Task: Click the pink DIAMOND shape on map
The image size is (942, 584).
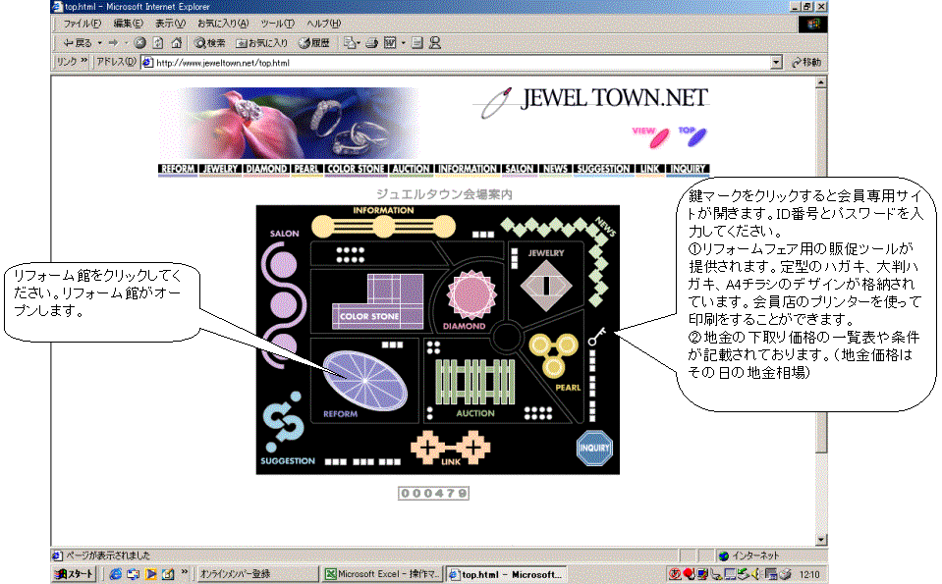Action: tap(471, 294)
